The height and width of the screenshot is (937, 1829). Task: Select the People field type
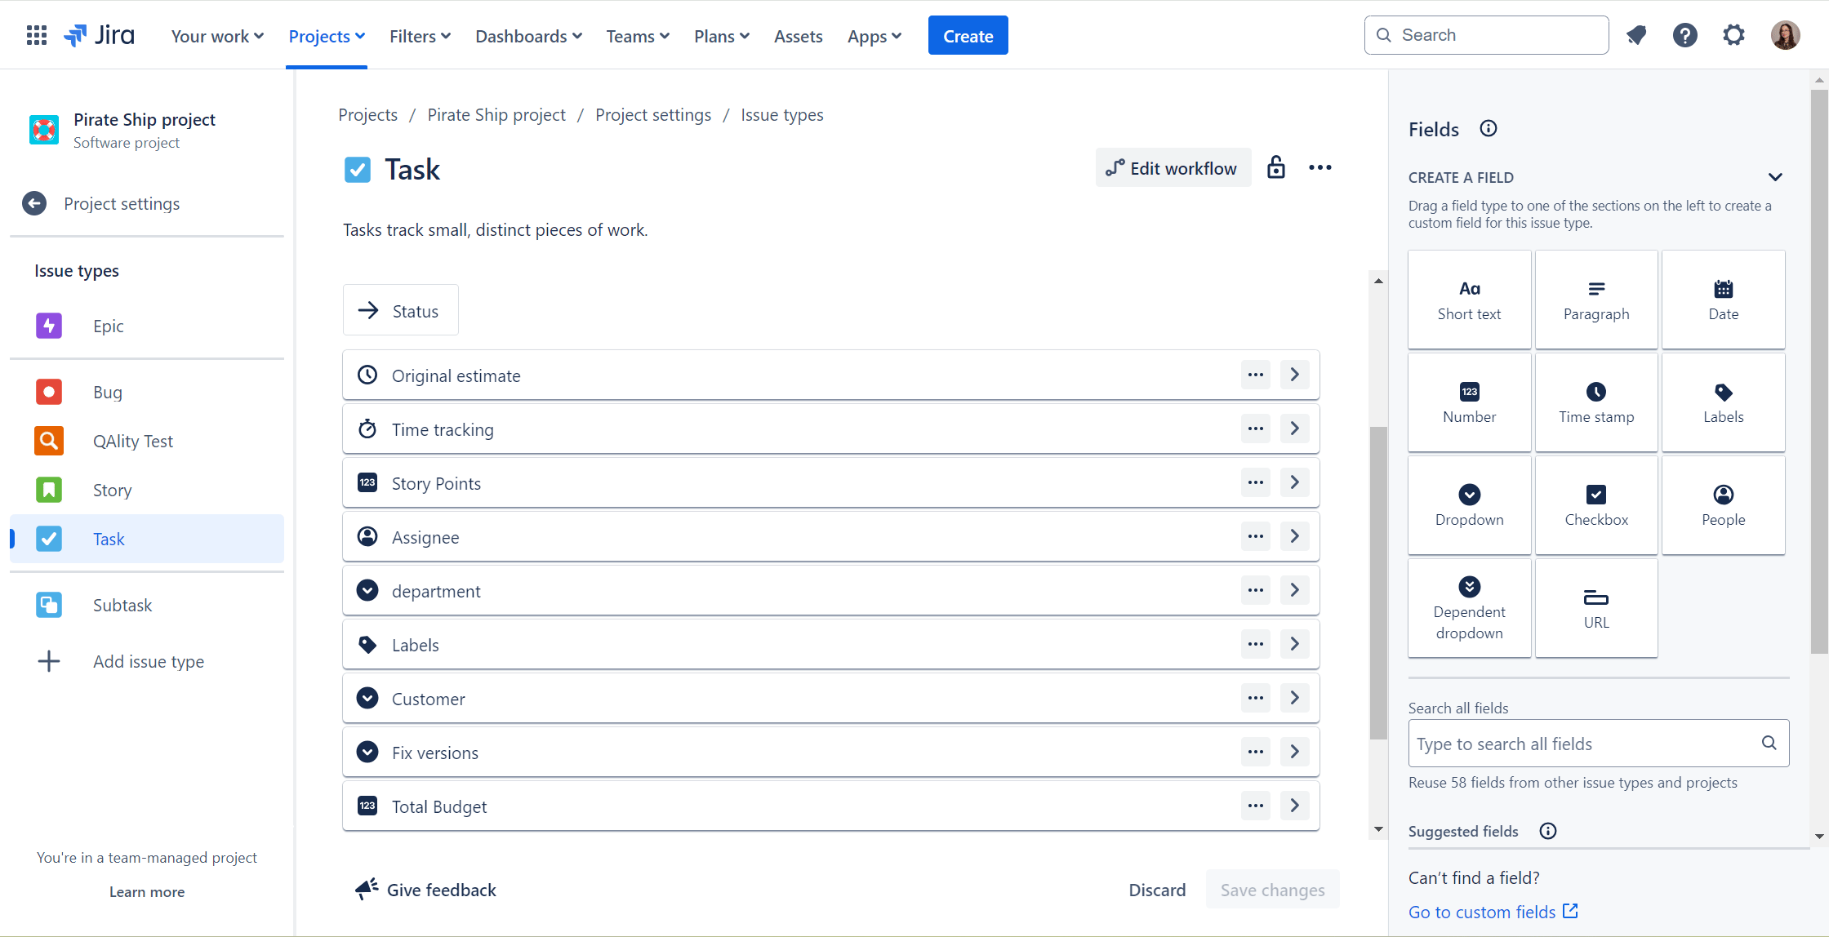click(x=1724, y=505)
